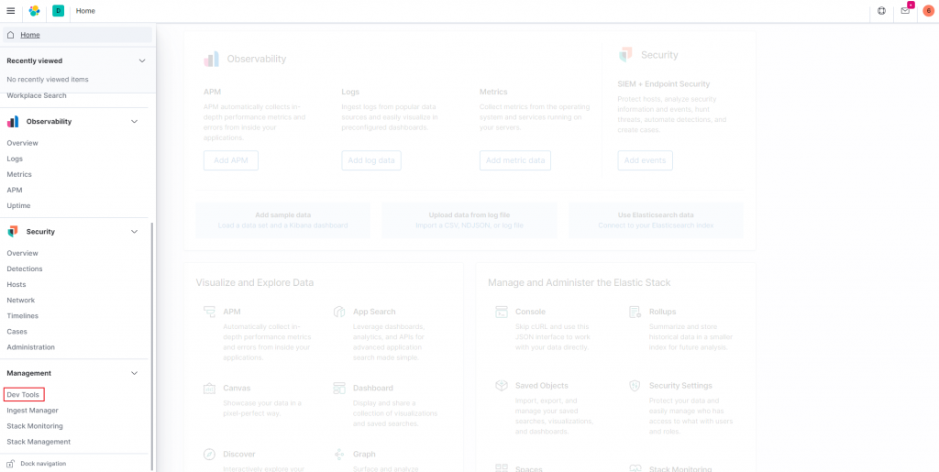
Task: Open Security Overview nav item
Action: coord(22,253)
